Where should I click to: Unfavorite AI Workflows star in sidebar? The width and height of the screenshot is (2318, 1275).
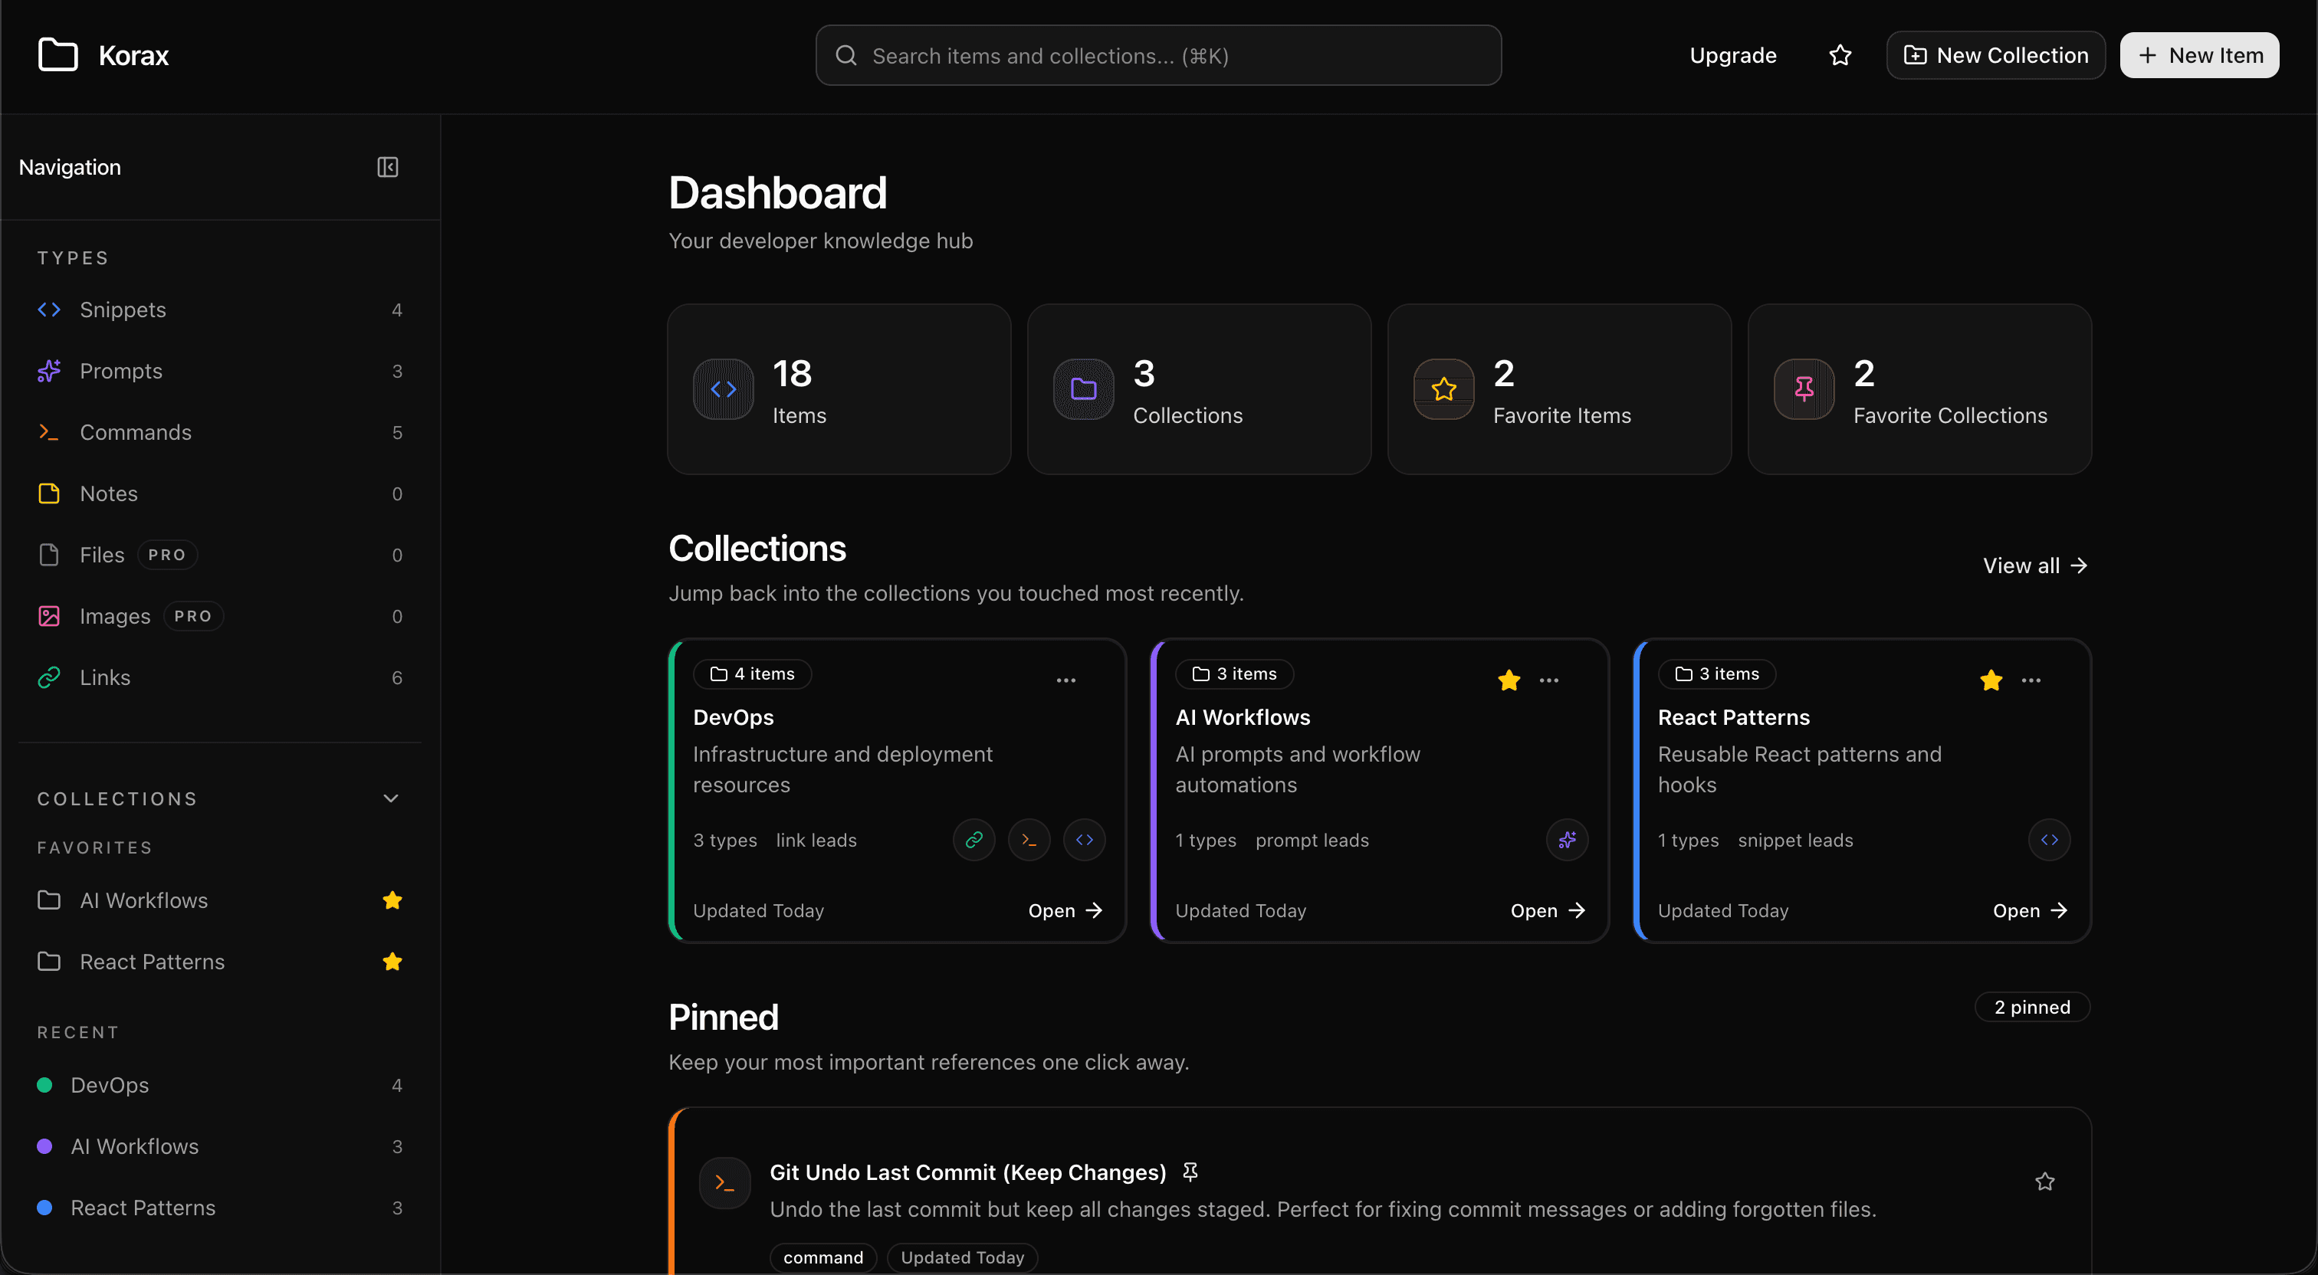[x=392, y=900]
